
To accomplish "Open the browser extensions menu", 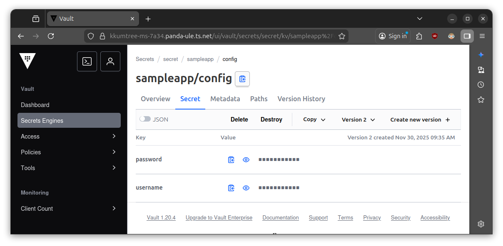I will [419, 36].
